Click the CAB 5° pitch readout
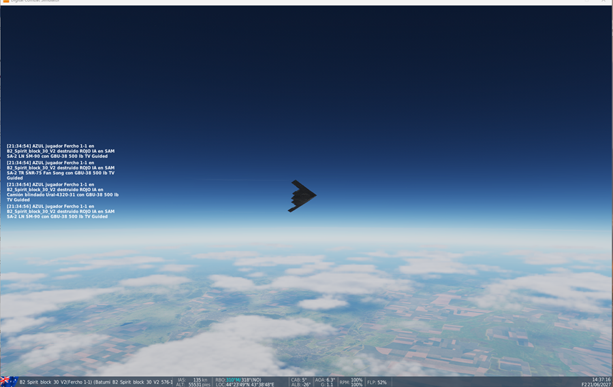 click(x=299, y=380)
